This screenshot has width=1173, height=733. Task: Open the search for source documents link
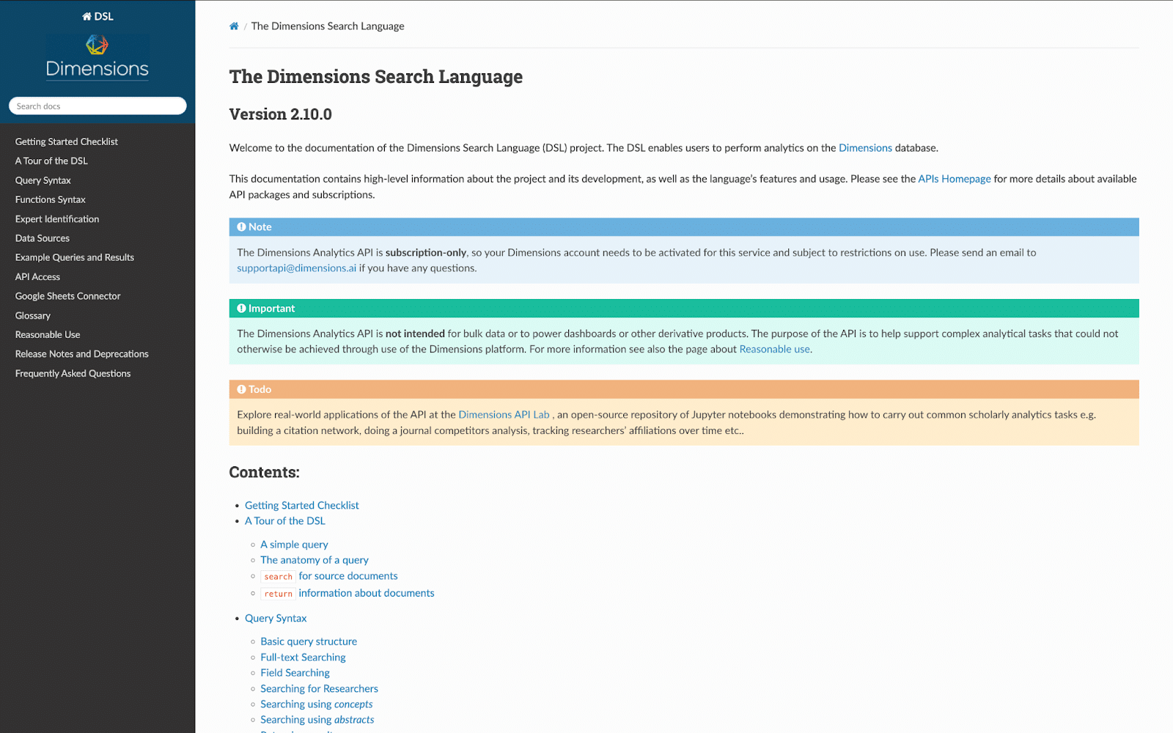click(x=329, y=576)
